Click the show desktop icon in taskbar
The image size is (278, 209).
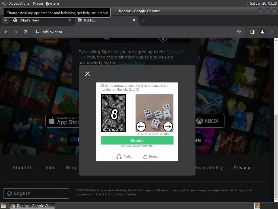tap(3, 206)
